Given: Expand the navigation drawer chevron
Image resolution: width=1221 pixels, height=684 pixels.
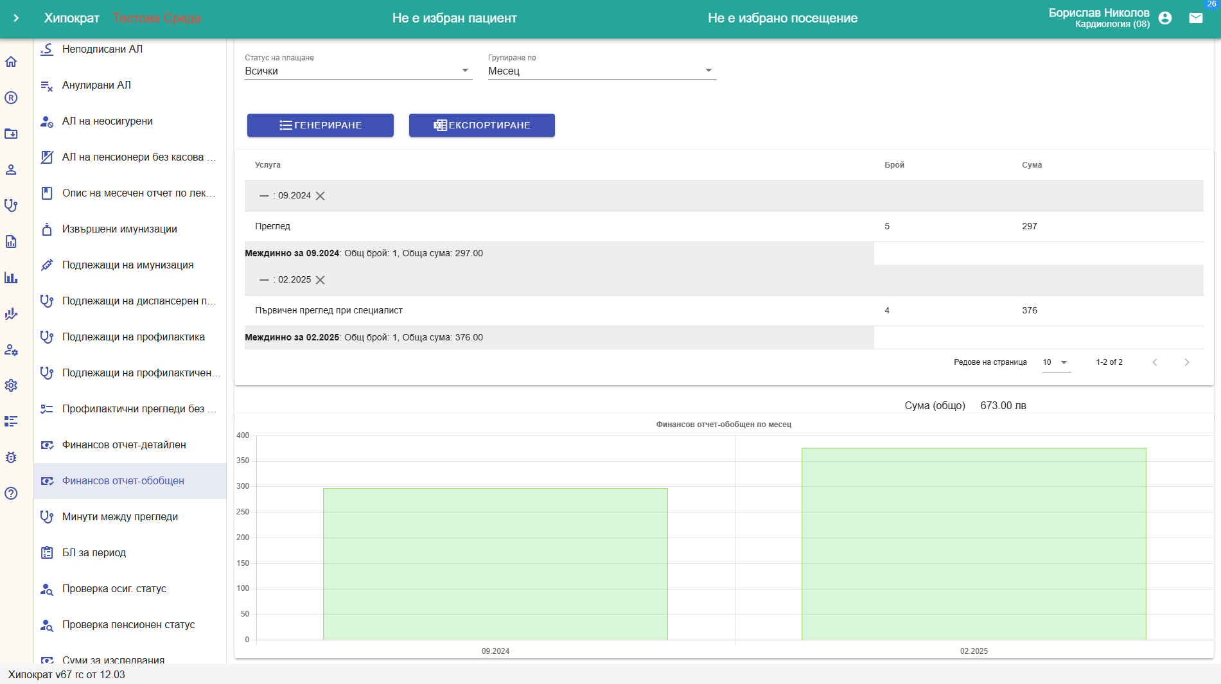Looking at the screenshot, I should [16, 18].
